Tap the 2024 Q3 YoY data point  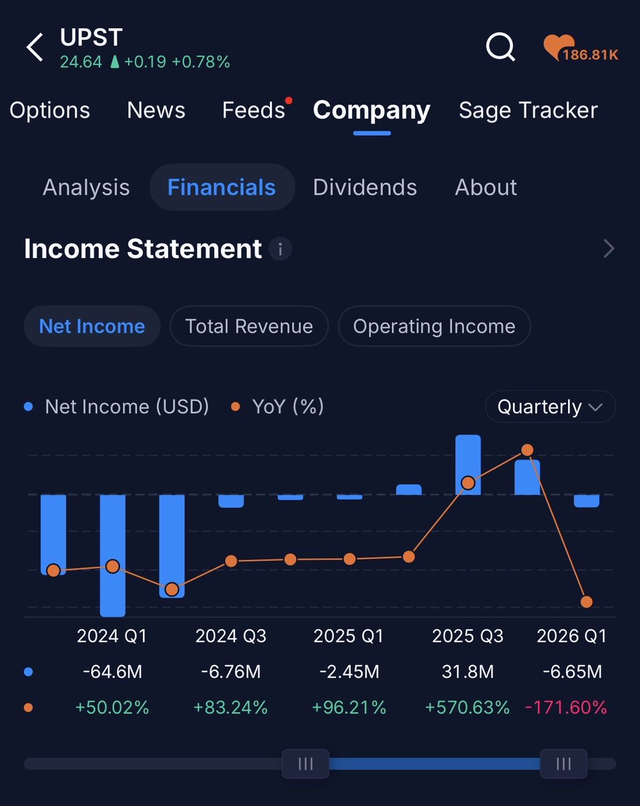231,561
